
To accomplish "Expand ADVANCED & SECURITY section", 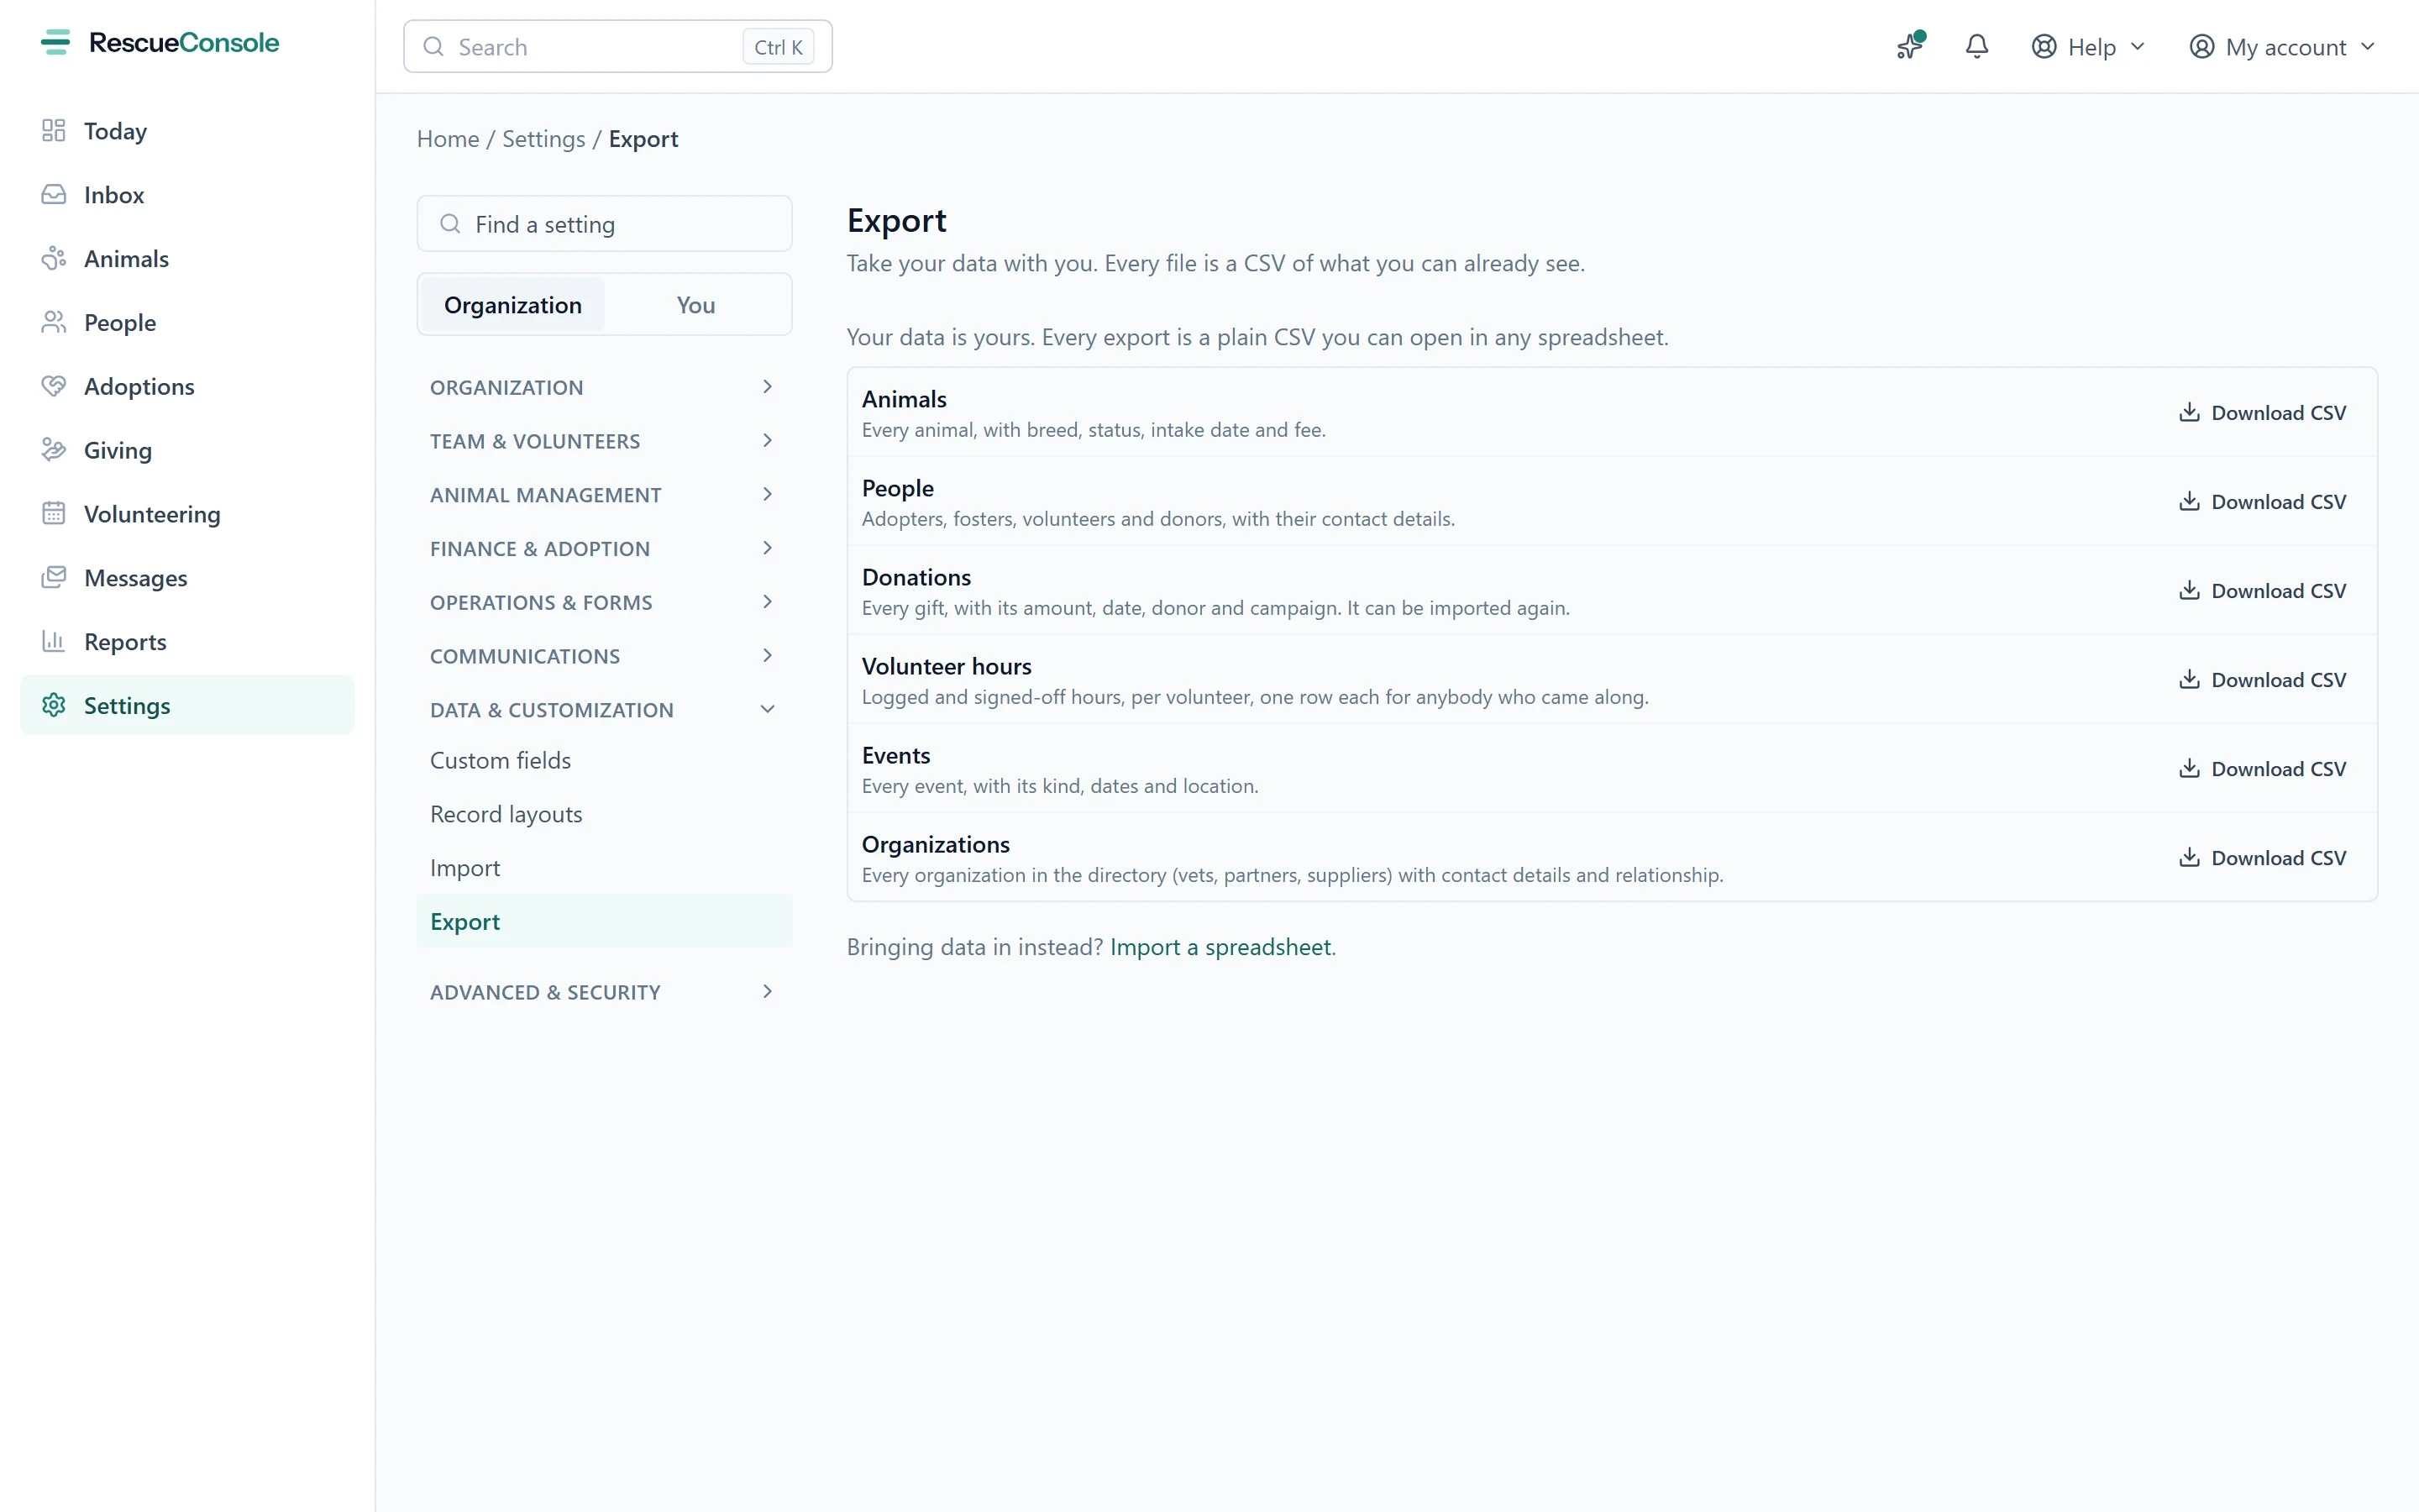I will click(x=604, y=992).
